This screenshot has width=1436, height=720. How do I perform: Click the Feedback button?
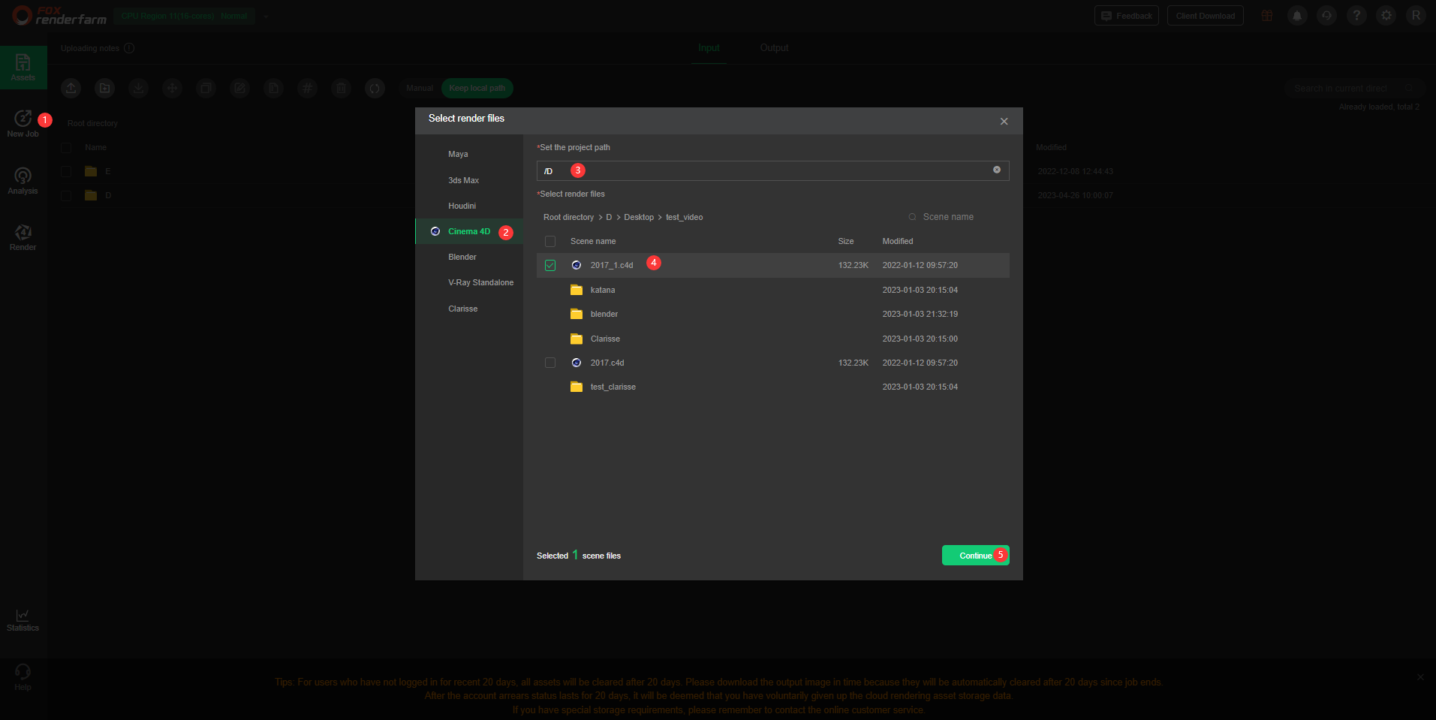click(x=1127, y=16)
